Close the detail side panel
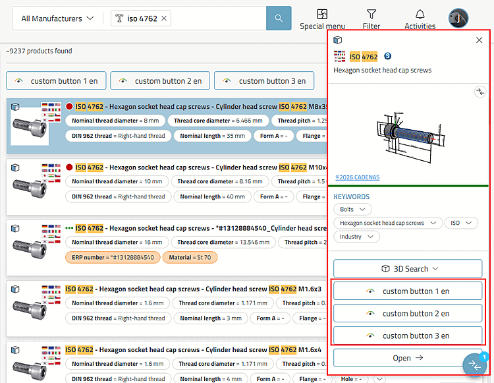The width and height of the screenshot is (494, 383). tap(480, 40)
